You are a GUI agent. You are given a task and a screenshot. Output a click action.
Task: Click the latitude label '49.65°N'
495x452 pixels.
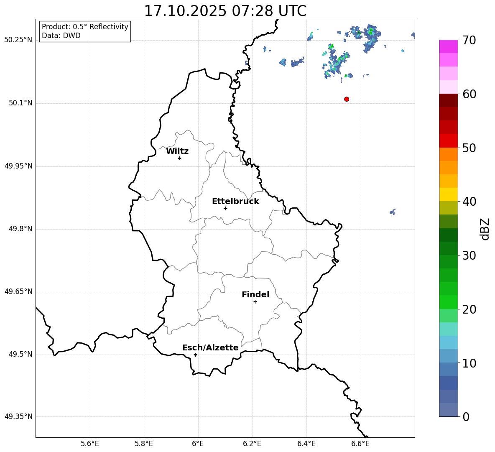(18, 291)
